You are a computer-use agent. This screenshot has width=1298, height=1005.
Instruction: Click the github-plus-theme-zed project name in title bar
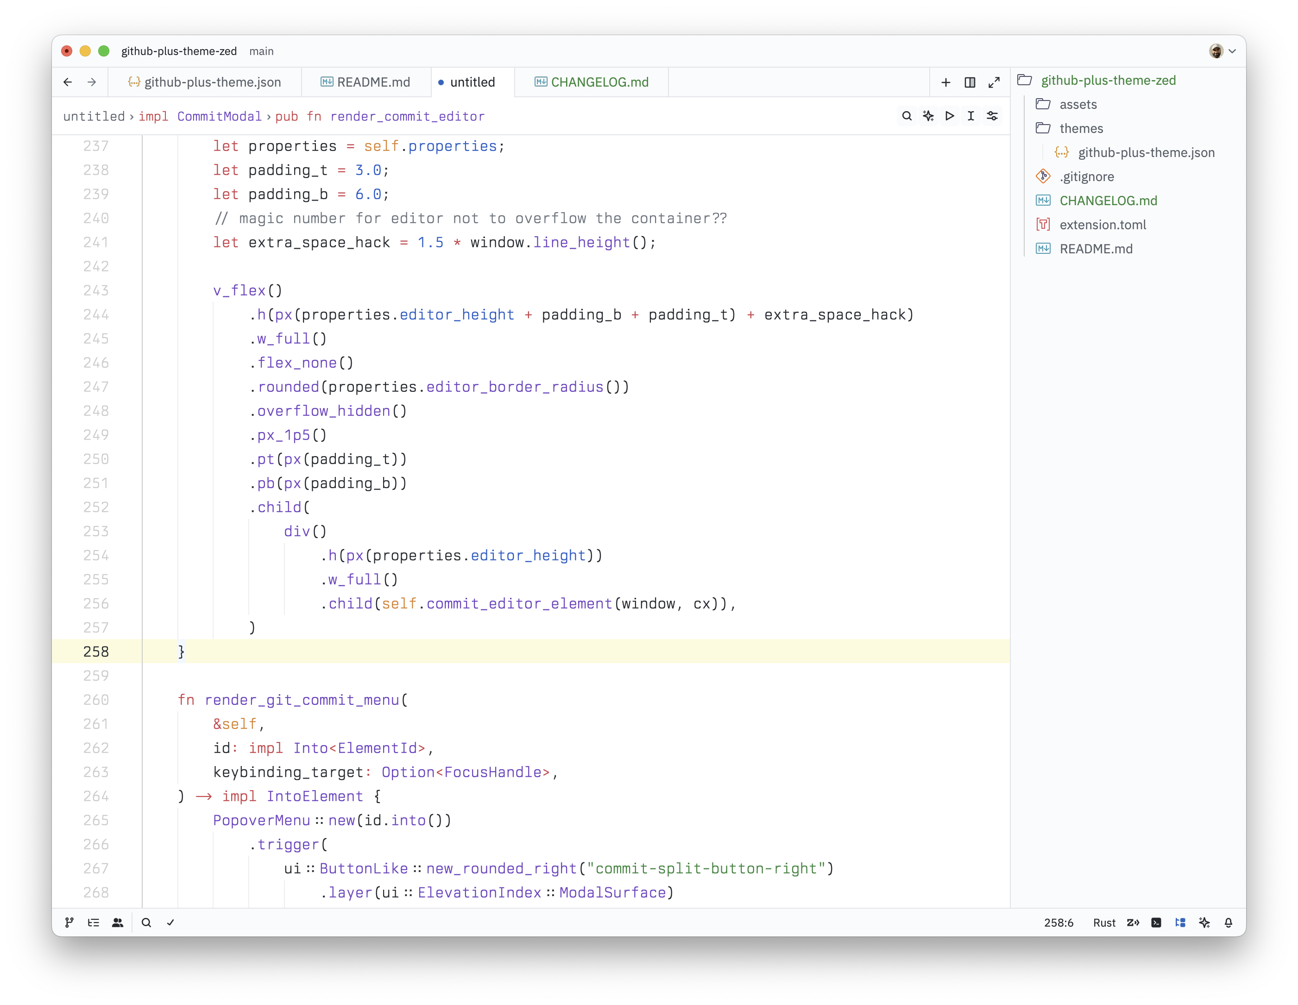(179, 51)
